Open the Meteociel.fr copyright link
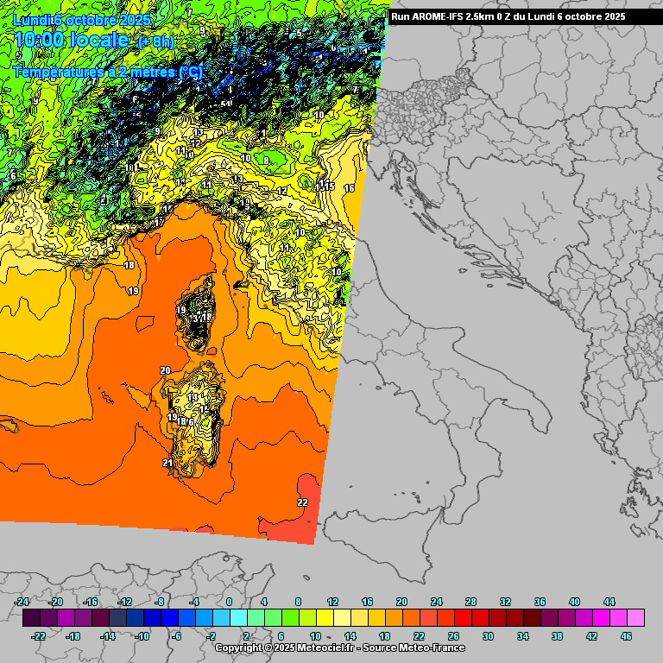 [339, 647]
